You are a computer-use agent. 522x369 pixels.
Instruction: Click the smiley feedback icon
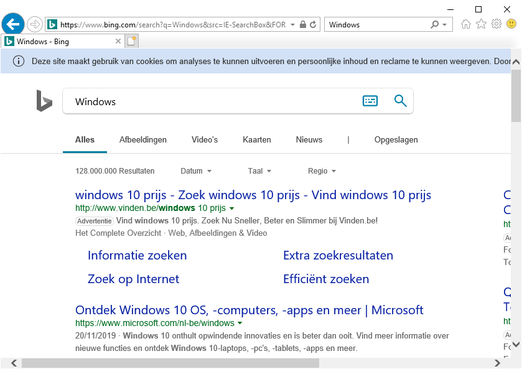(511, 24)
